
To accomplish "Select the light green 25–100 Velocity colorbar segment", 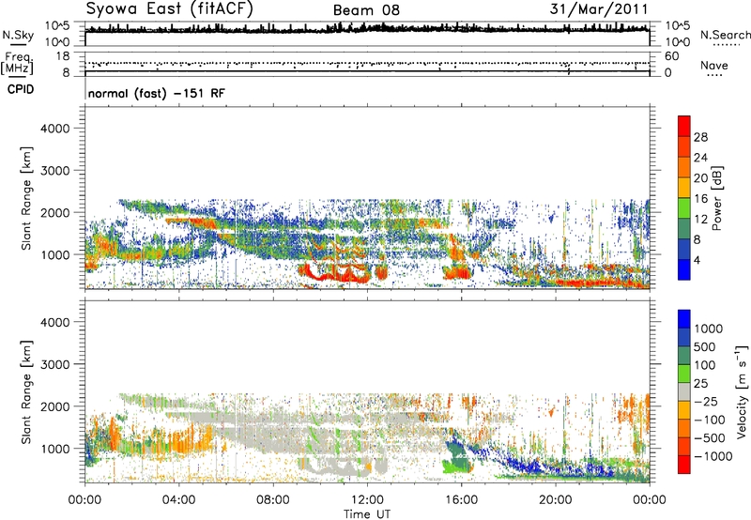I will coord(684,374).
